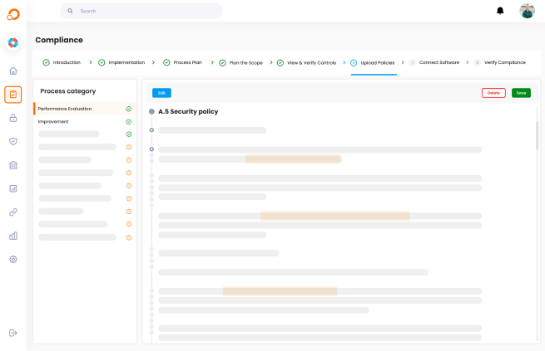Click the green Save button
This screenshot has width=545, height=351.
click(x=521, y=93)
